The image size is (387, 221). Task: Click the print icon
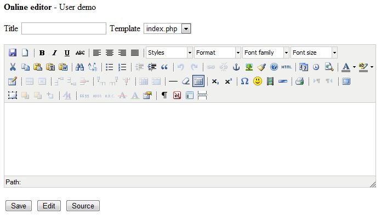299,82
